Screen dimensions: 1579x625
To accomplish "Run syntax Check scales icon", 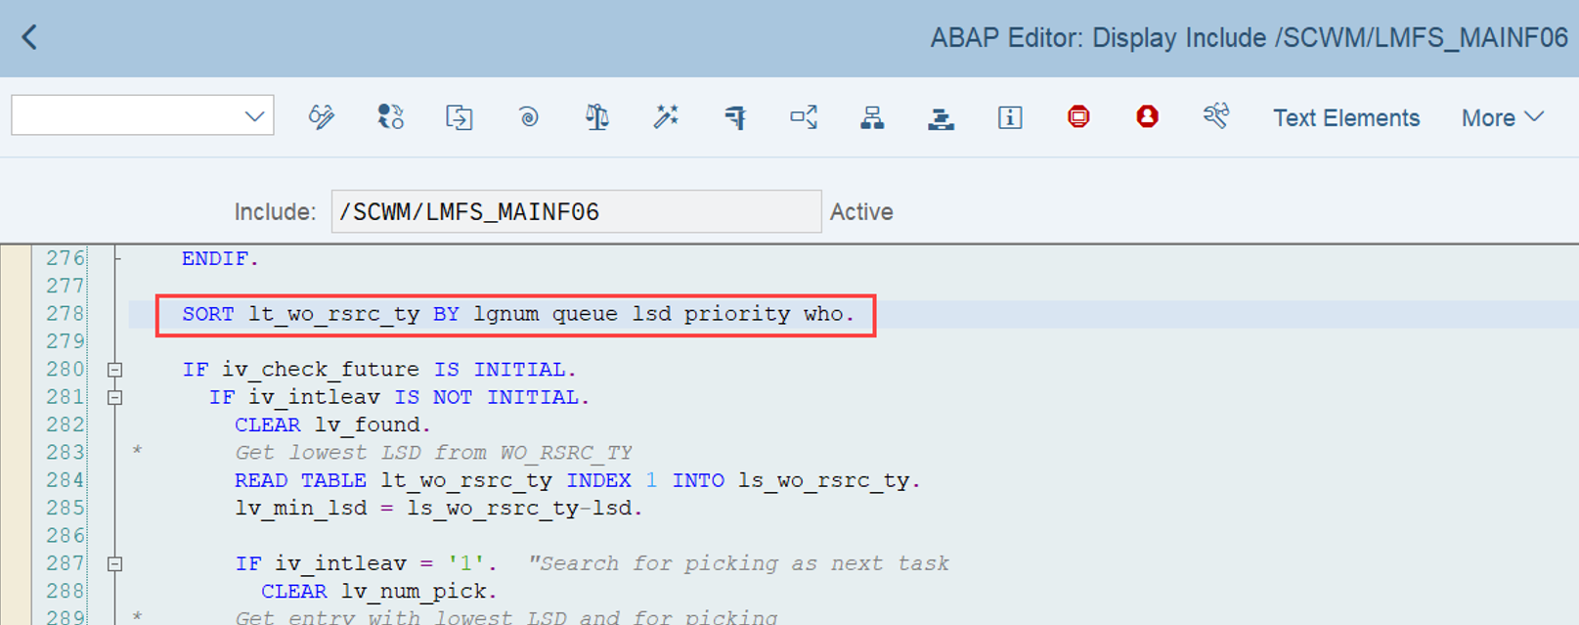I will [597, 117].
